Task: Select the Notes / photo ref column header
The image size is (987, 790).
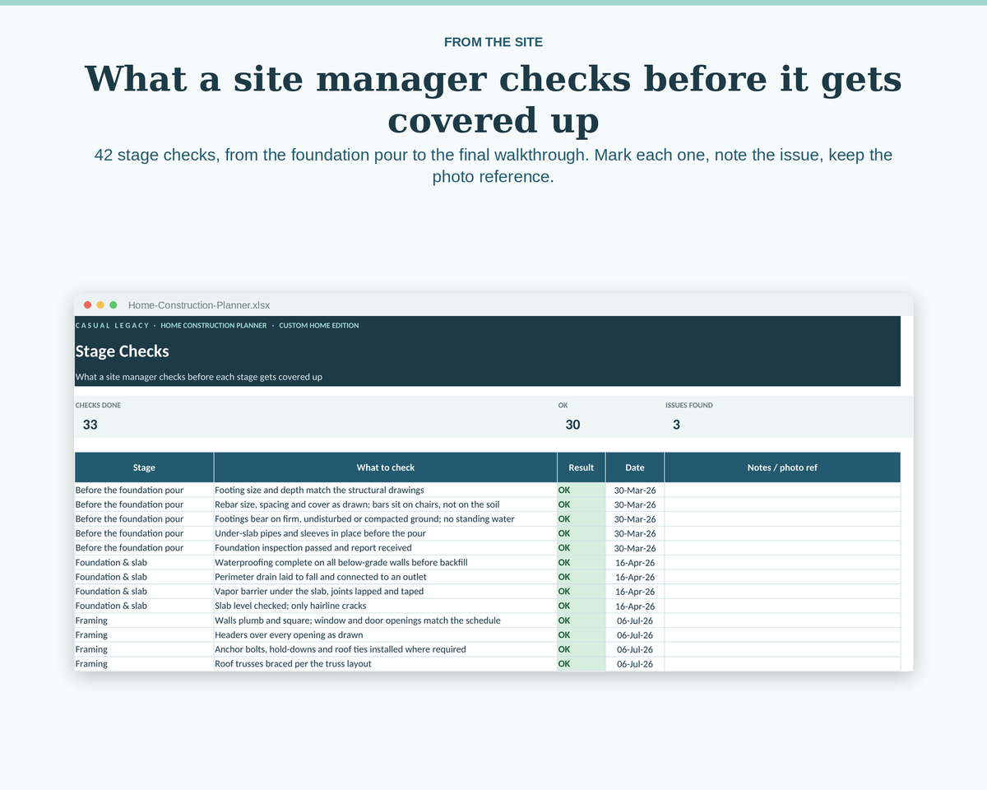Action: (782, 467)
